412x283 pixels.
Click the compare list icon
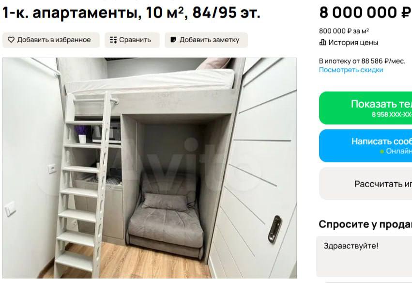[x=113, y=40]
